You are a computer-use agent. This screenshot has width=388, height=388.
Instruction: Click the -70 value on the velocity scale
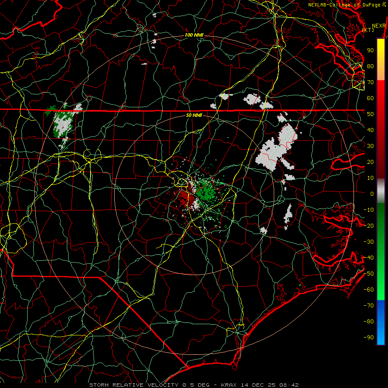[x=369, y=306]
